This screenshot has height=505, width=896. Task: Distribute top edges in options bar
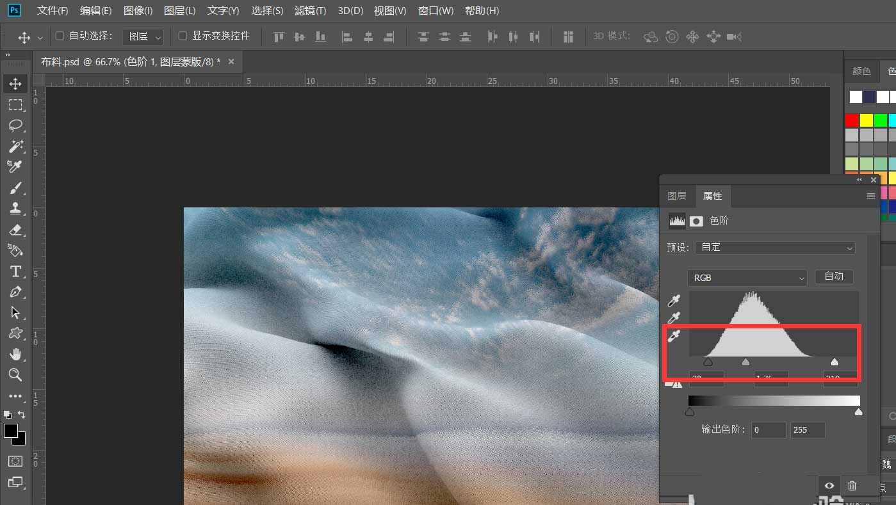click(423, 37)
